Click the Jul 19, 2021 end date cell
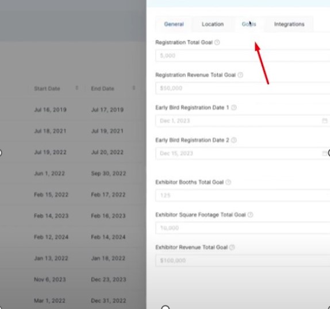This screenshot has height=309, width=330. click(108, 131)
